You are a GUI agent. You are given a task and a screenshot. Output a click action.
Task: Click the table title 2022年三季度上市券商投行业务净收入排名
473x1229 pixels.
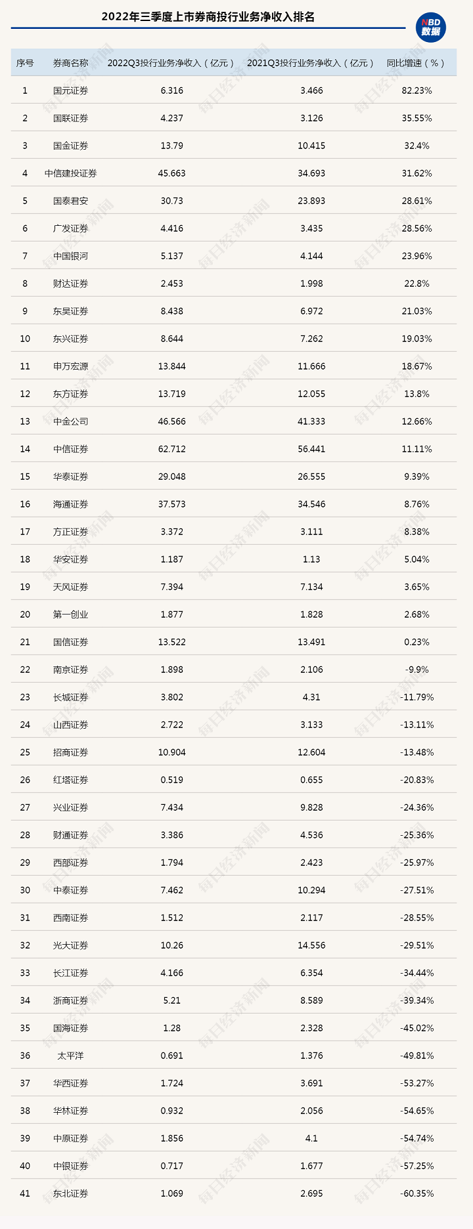pyautogui.click(x=208, y=17)
